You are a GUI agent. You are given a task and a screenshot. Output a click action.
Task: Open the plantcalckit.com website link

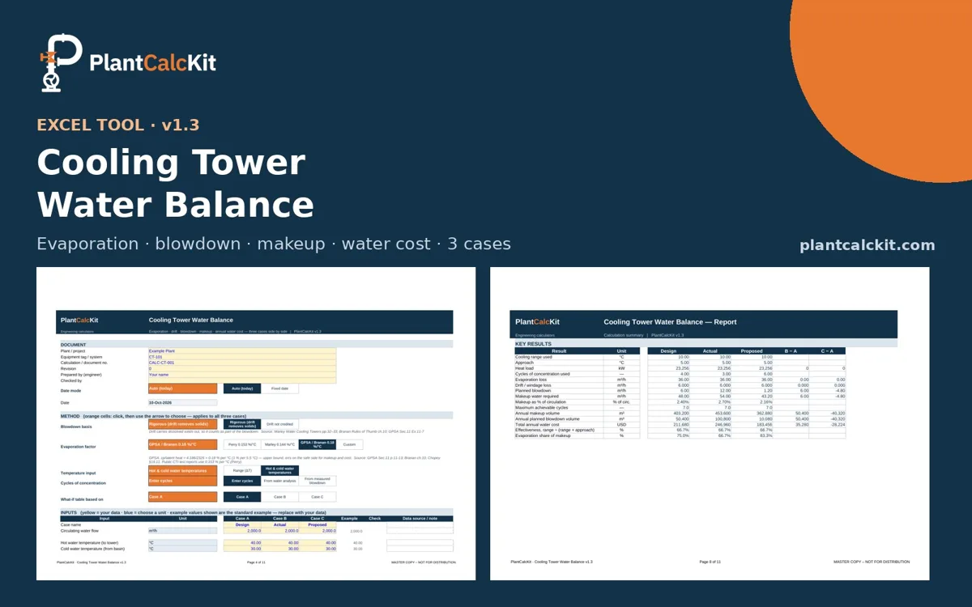click(867, 245)
